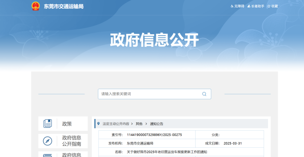Click the star favorite icon

point(269,6)
